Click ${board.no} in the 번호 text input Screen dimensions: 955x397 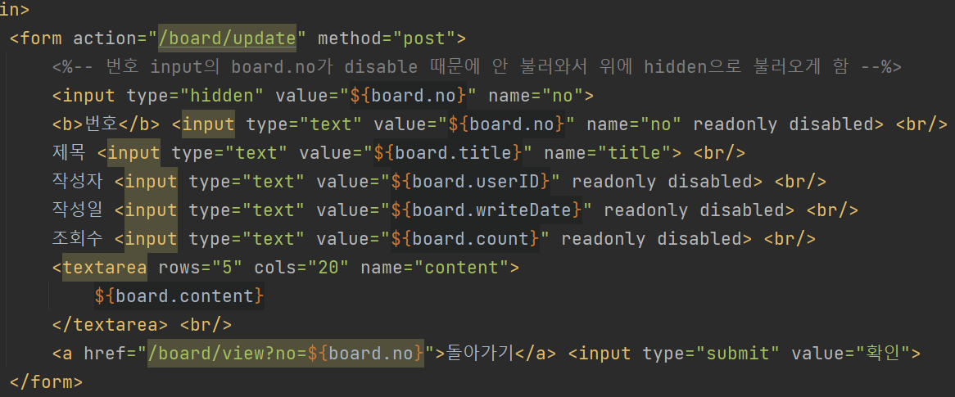click(507, 124)
